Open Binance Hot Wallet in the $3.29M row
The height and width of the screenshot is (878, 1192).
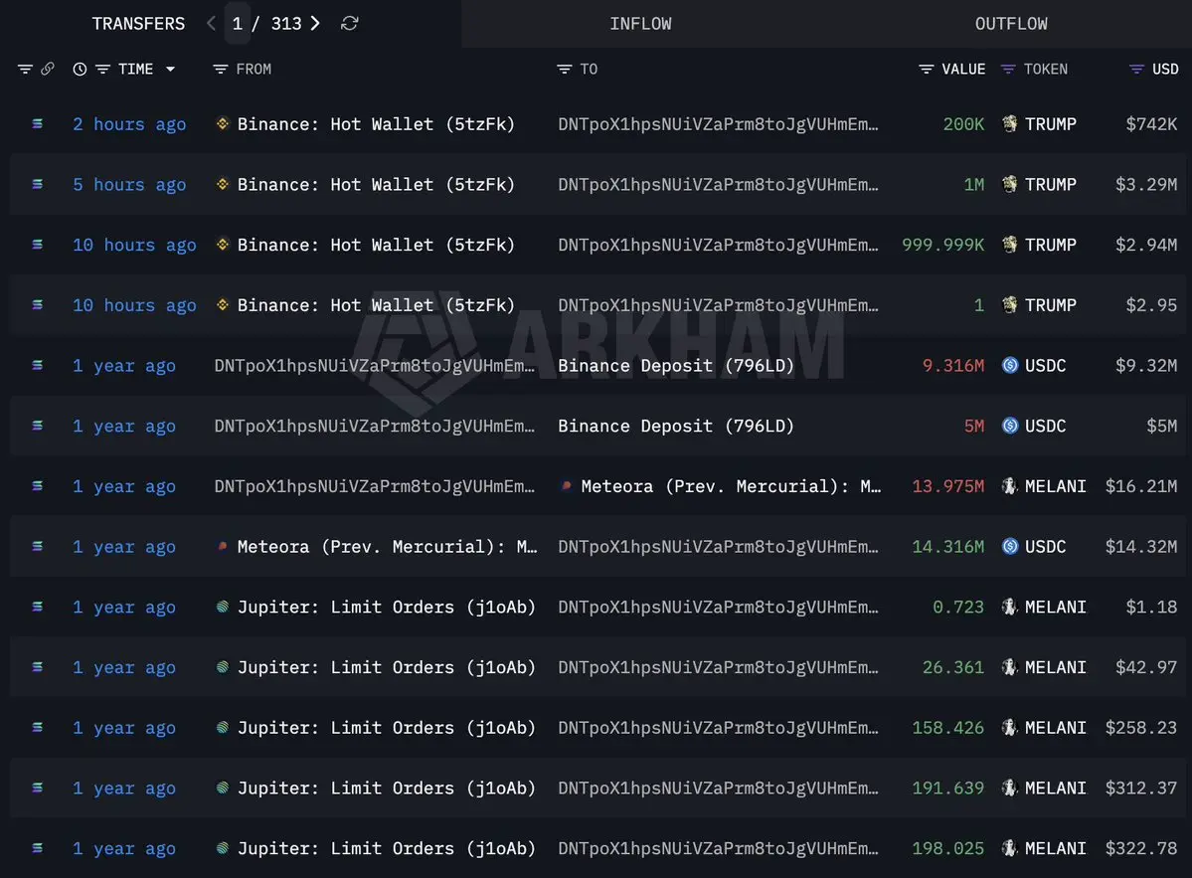pyautogui.click(x=376, y=184)
